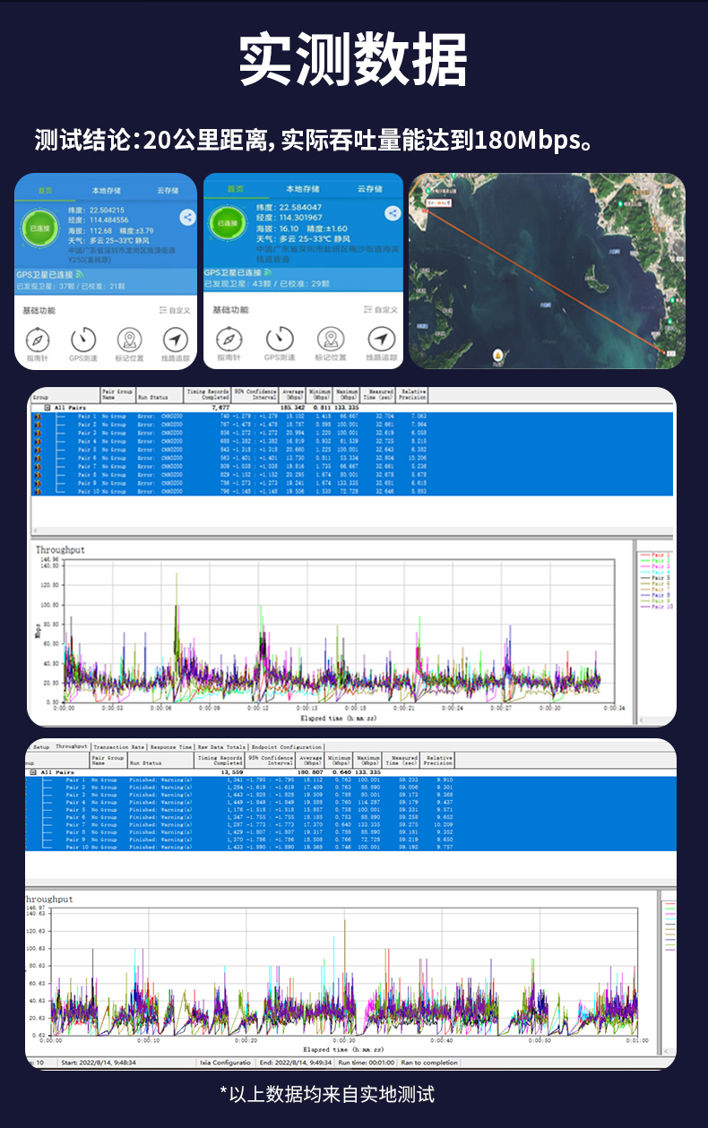Tap 线路追踪 arrow icon in right app
The image size is (708, 1128).
tap(380, 340)
